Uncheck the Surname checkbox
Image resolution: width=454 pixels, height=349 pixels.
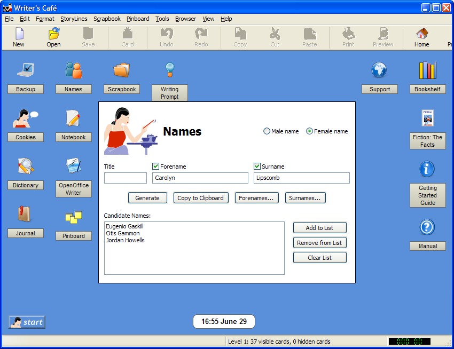pyautogui.click(x=257, y=166)
